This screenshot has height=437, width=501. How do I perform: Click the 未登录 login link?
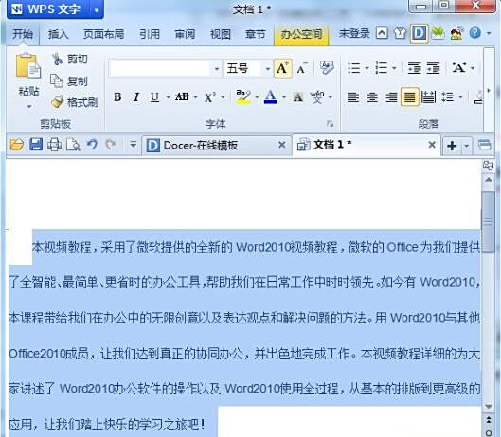point(354,33)
